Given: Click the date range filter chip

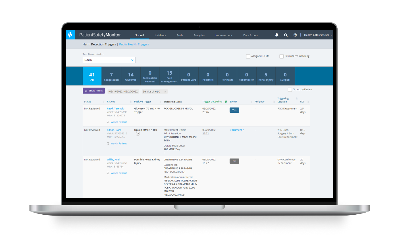Looking at the screenshot, I should tap(123, 92).
